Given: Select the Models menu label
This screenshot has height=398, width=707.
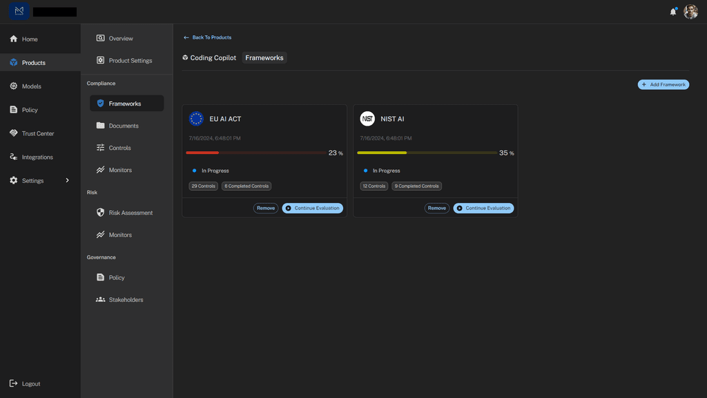Looking at the screenshot, I should tap(32, 86).
